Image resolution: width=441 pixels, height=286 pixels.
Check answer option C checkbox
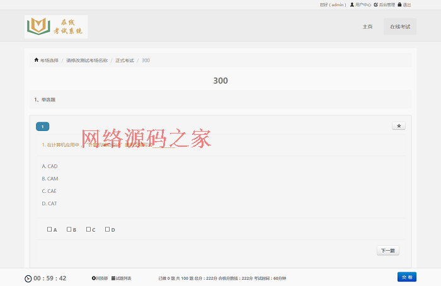tap(88, 229)
